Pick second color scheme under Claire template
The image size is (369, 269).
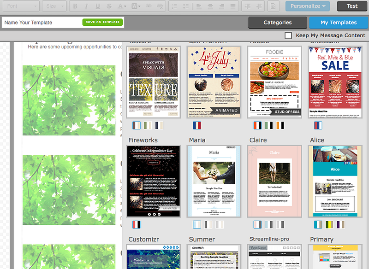tap(269, 225)
